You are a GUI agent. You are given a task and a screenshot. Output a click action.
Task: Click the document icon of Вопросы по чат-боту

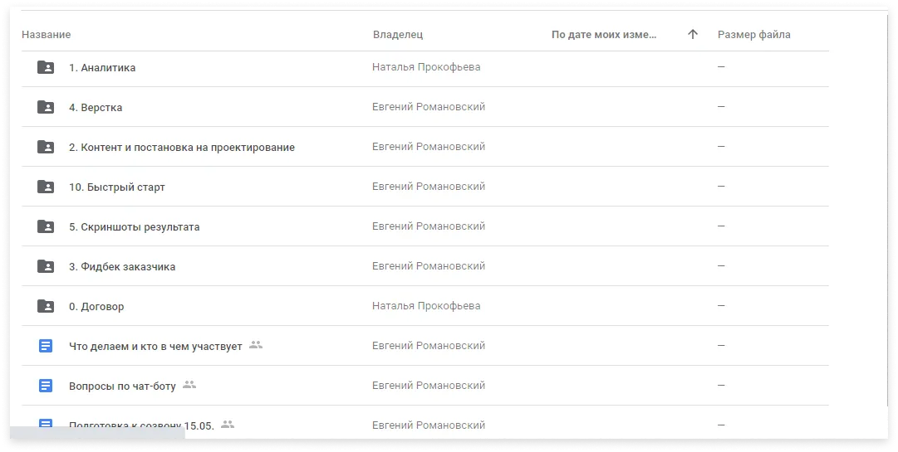point(45,386)
